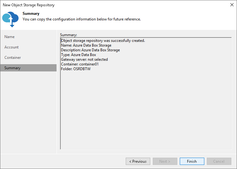The width and height of the screenshot is (237, 169).
Task: Select the Summary step in sidebar
Action: [13, 68]
